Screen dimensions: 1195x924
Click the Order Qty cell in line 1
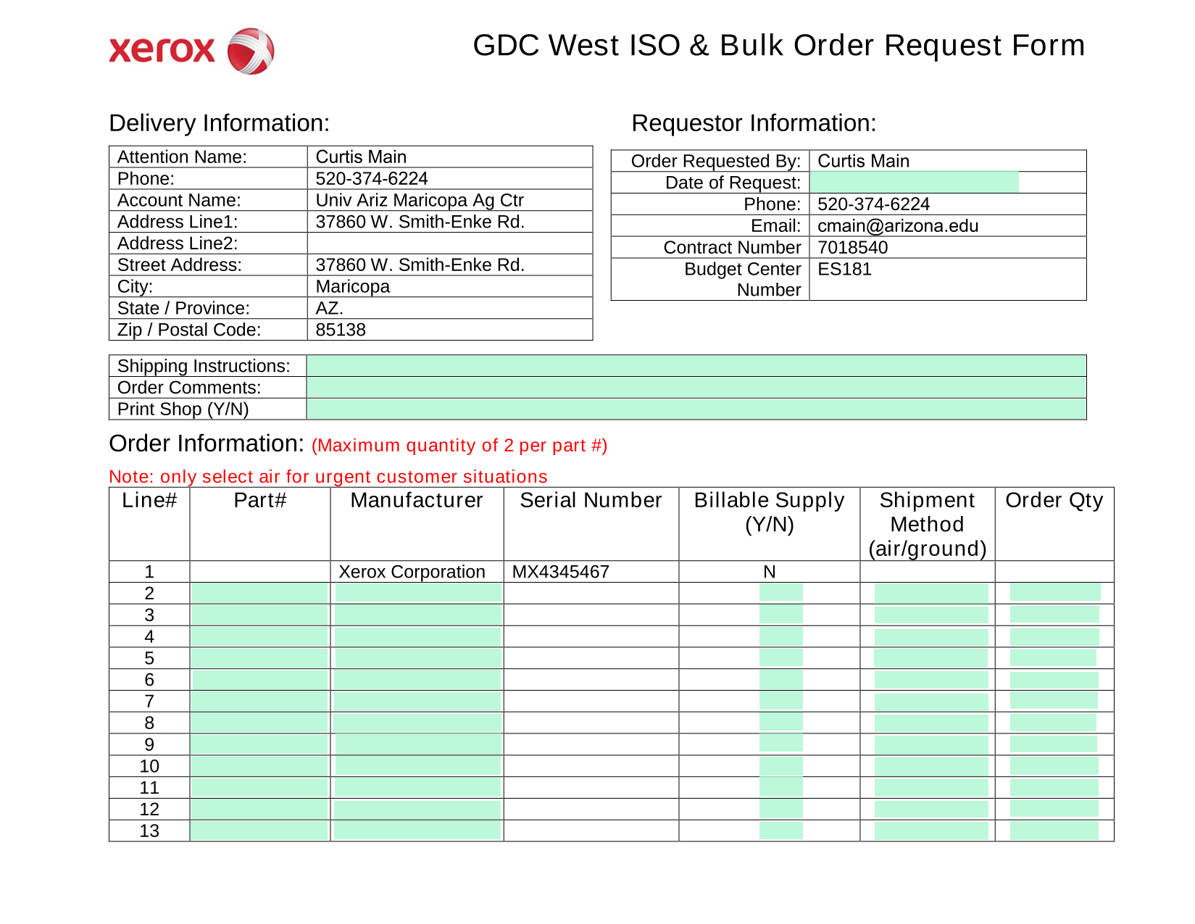1054,571
